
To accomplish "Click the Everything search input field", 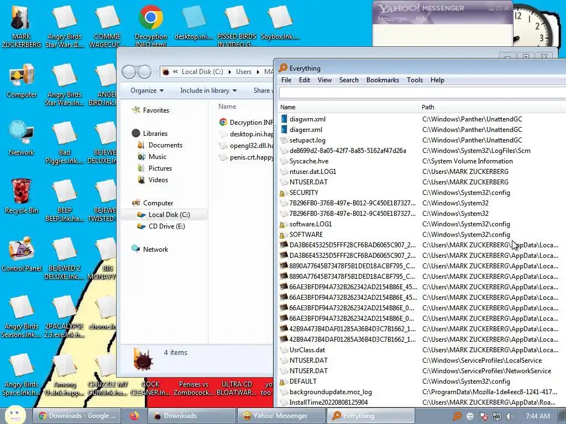I will [422, 93].
